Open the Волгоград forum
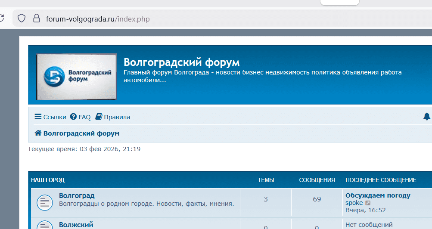This screenshot has height=229, width=432. pos(77,196)
